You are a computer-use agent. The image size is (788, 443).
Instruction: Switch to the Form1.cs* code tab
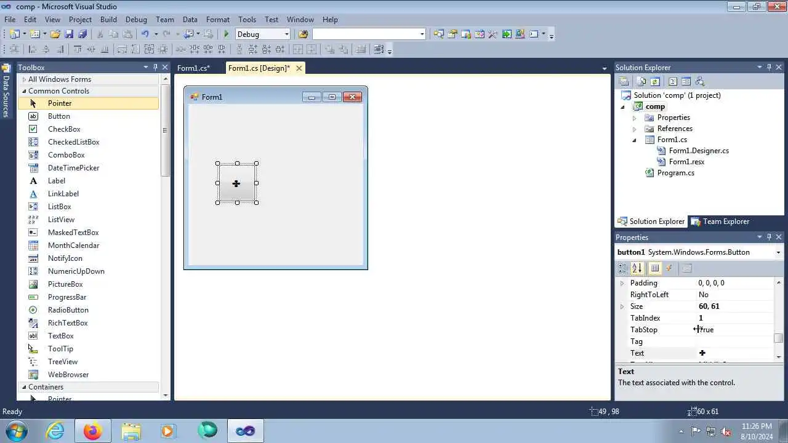point(193,68)
